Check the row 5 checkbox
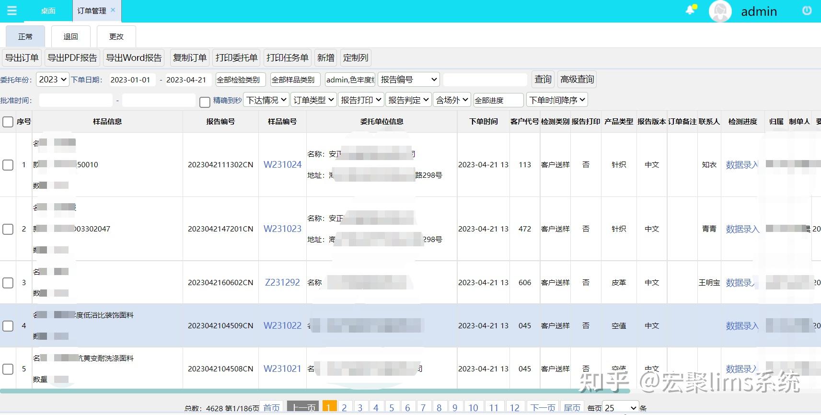The height and width of the screenshot is (415, 821). [8, 369]
